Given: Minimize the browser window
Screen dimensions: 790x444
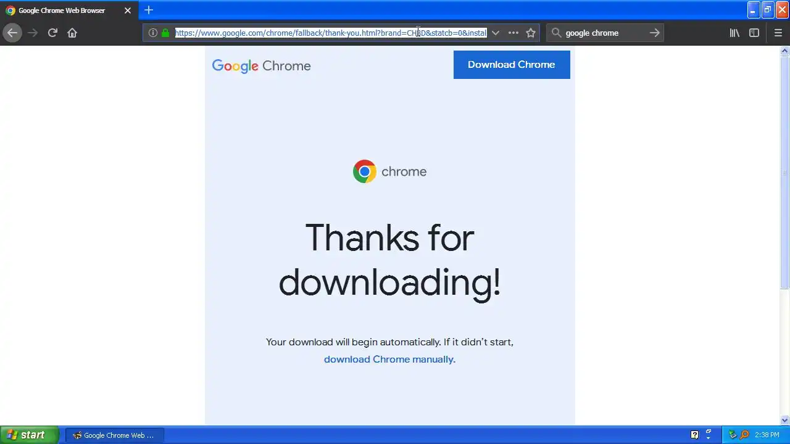Looking at the screenshot, I should [x=753, y=10].
